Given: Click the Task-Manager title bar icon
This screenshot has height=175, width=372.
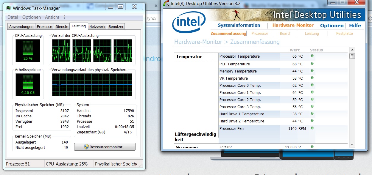Looking at the screenshot, I should pos(9,8).
